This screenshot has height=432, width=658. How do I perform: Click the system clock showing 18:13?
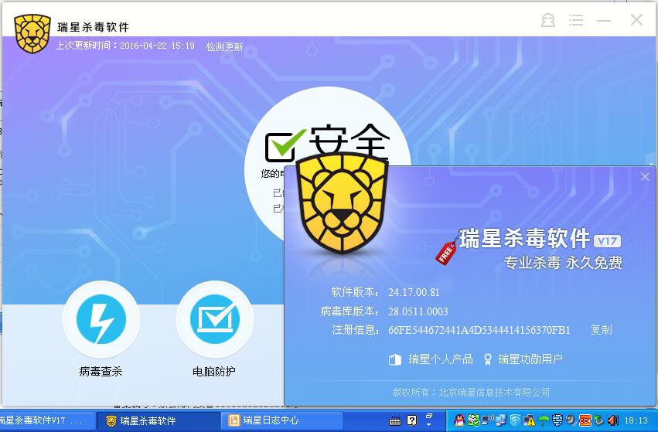pyautogui.click(x=636, y=420)
